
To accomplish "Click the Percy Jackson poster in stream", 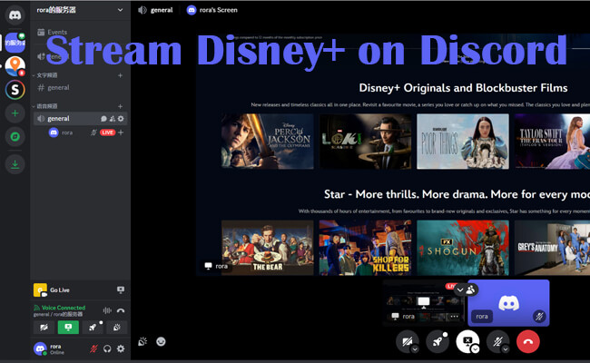I will 267,142.
